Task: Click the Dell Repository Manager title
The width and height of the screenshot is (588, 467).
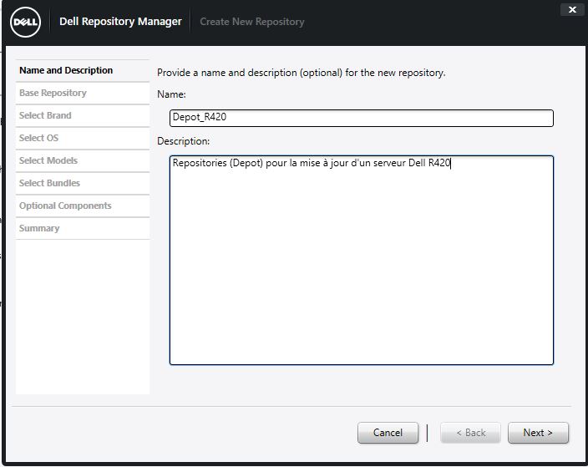Action: 120,22
